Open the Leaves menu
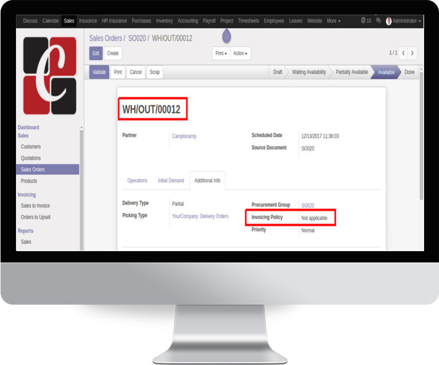The image size is (439, 365). coord(296,21)
